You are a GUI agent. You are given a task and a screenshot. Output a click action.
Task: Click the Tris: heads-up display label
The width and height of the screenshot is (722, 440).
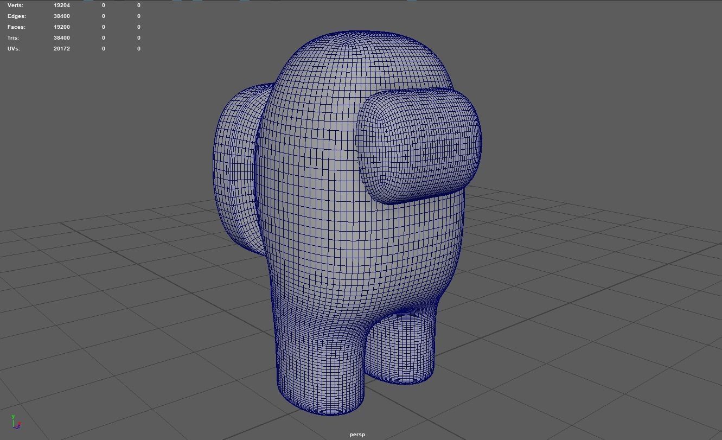[13, 38]
